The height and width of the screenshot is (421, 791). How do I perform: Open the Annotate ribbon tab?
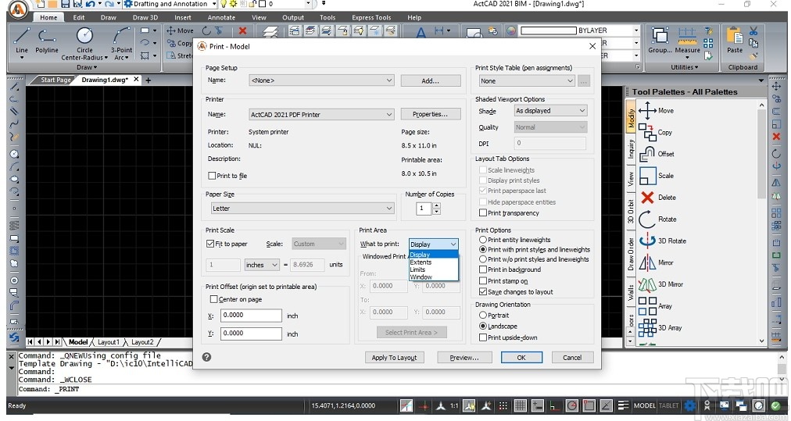coord(221,17)
